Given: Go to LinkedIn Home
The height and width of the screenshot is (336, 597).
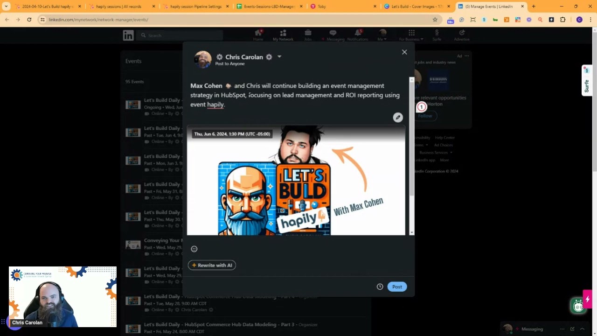Looking at the screenshot, I should 258,35.
